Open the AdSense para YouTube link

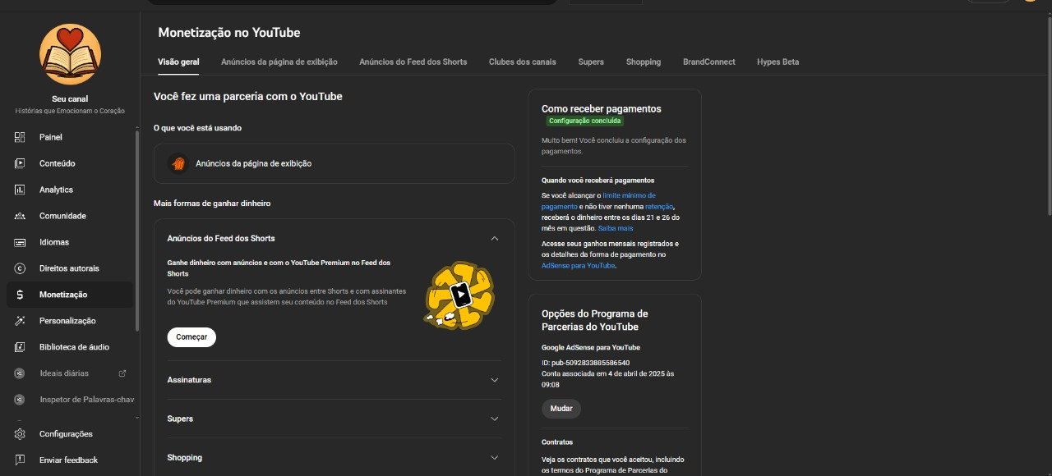coord(578,265)
